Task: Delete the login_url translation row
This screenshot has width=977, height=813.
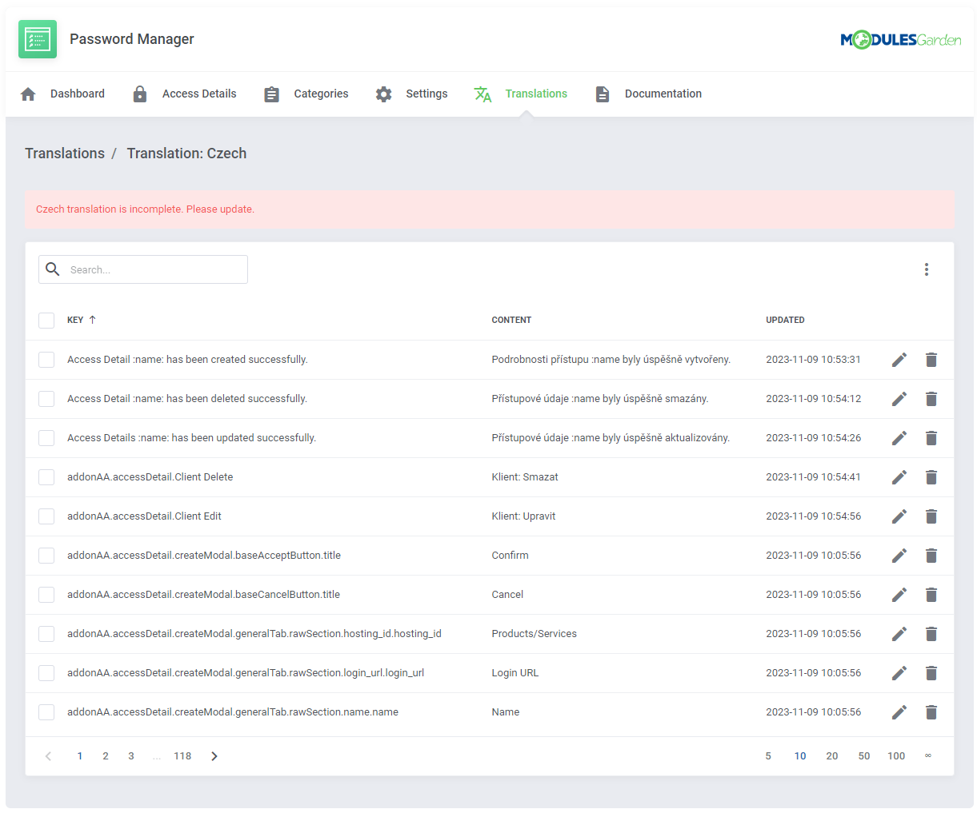Action: click(x=931, y=673)
